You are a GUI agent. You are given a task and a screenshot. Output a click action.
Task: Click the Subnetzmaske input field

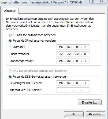(x=73, y=54)
